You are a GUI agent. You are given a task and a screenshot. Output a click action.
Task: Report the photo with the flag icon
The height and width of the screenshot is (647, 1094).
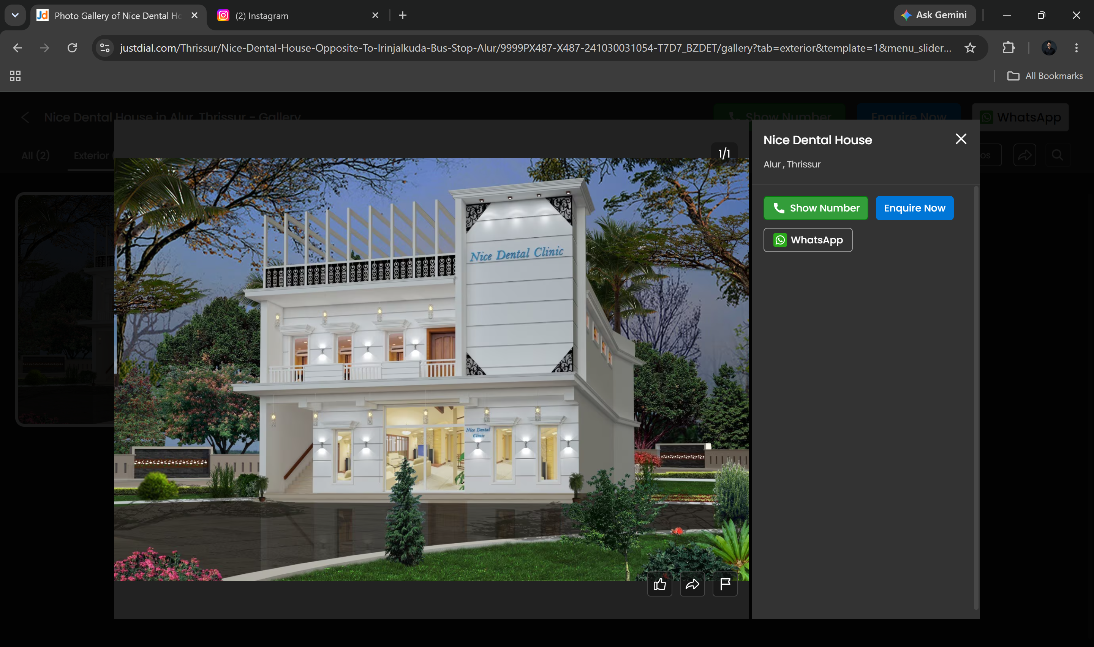pyautogui.click(x=725, y=584)
